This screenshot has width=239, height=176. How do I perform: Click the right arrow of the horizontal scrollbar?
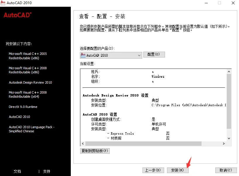224,143
